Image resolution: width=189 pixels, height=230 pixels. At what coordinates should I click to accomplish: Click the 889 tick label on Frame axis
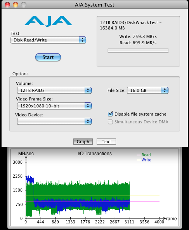click(55, 222)
